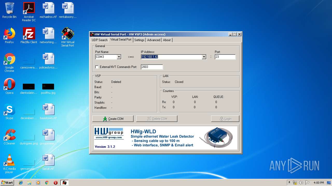
Task: Click the Version 3.1.2 label
Action: click(105, 147)
